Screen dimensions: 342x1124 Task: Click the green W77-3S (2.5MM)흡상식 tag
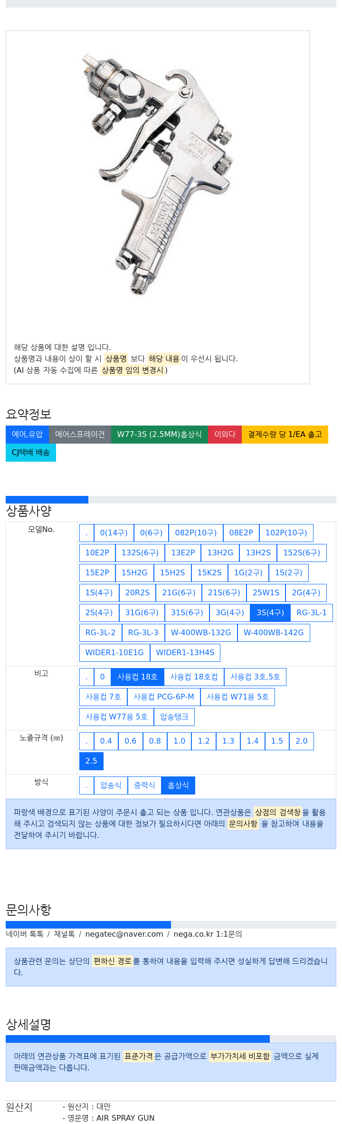[159, 434]
